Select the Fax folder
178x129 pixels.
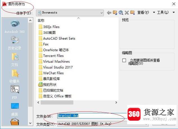pos(44,44)
